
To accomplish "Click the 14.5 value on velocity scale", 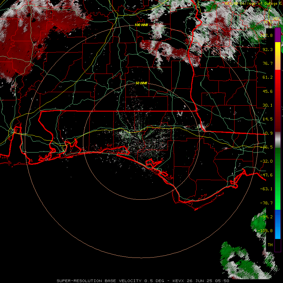I will tap(268, 119).
